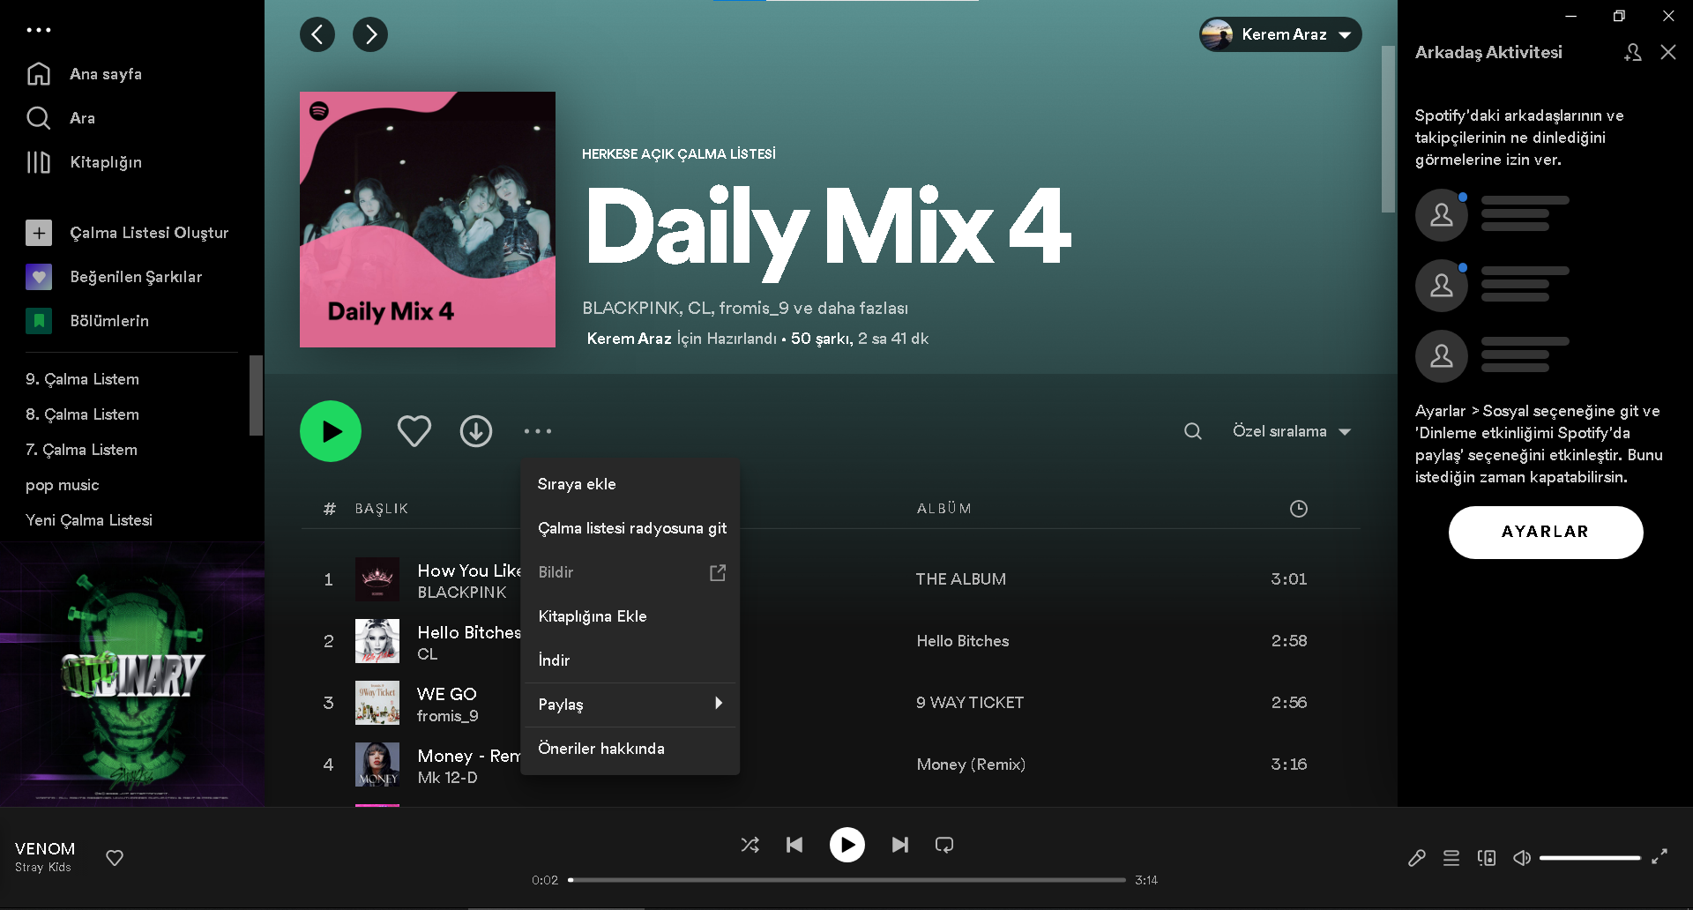1693x910 pixels.
Task: Close the Arkadaş Aktivitesi panel
Action: coord(1668,52)
